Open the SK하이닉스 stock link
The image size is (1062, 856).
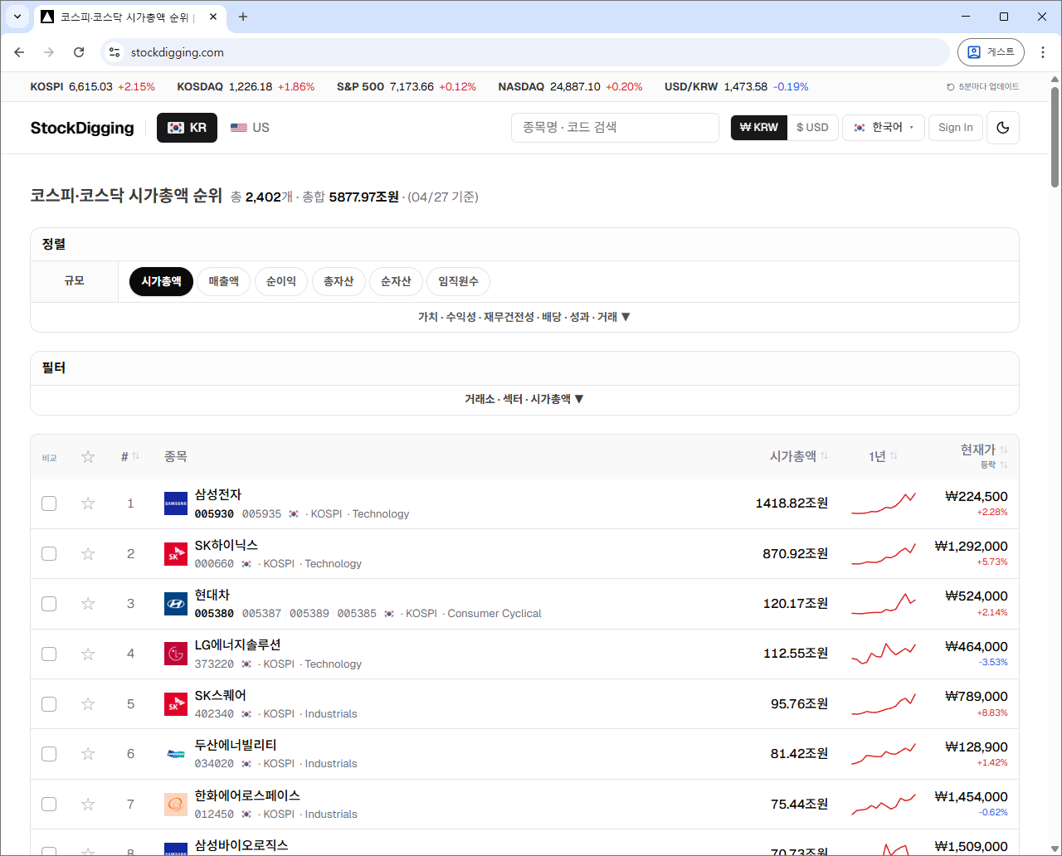(x=227, y=545)
